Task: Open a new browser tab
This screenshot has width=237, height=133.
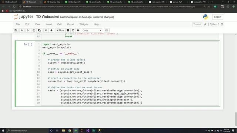Action: [212, 2]
